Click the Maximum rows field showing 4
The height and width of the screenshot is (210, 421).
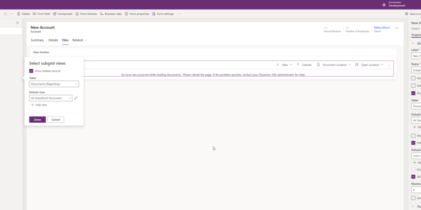416,190
